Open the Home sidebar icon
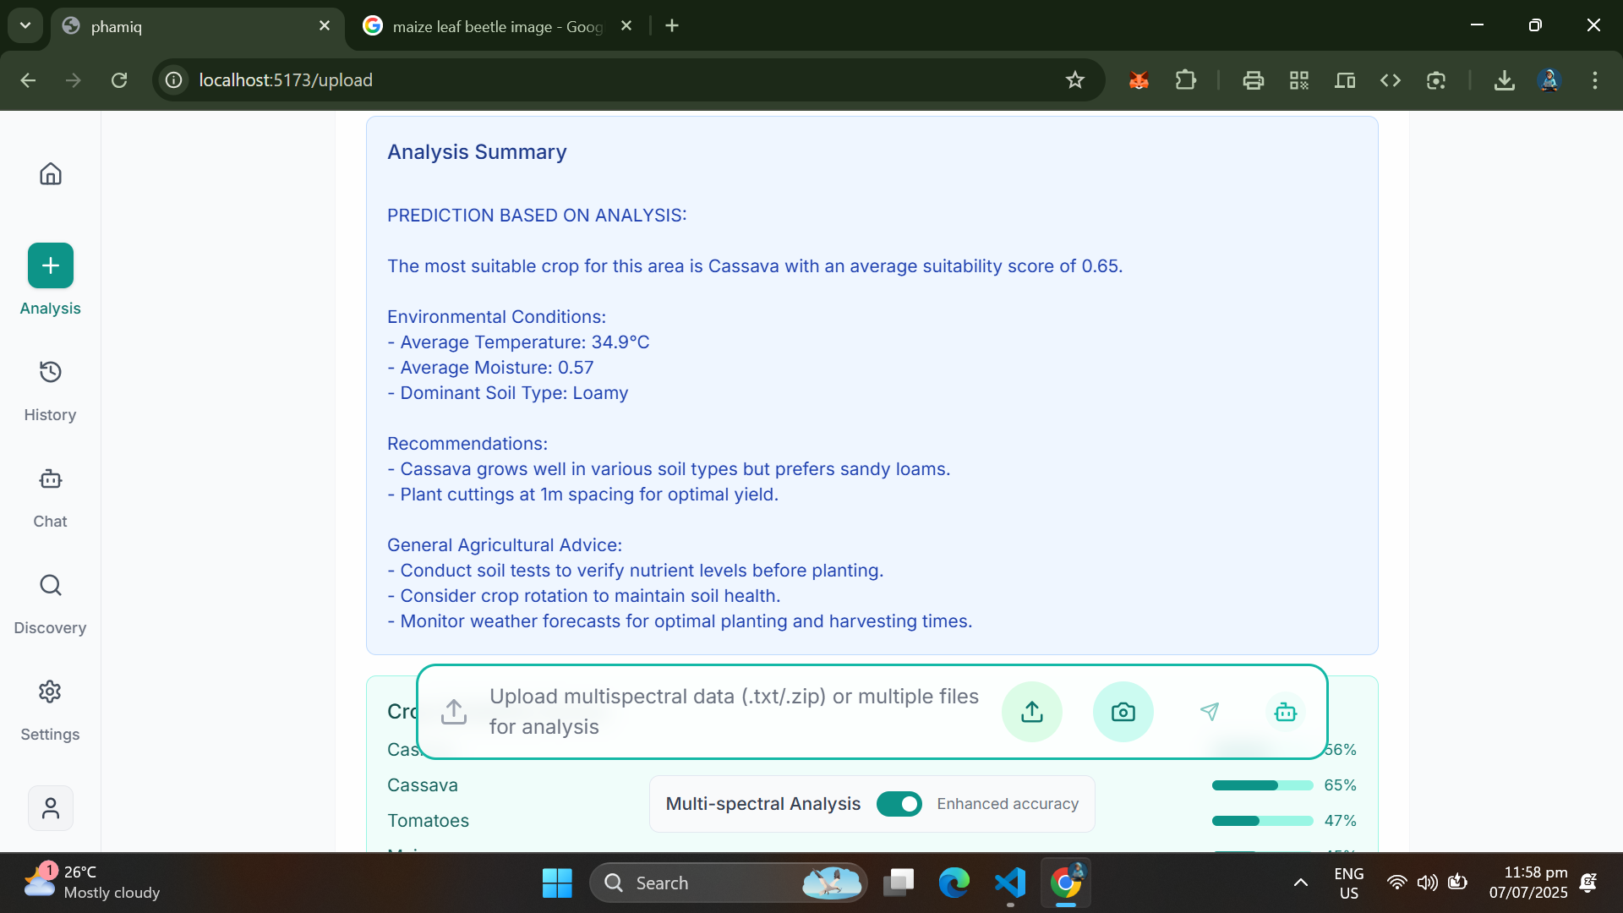This screenshot has height=913, width=1623. coord(51,174)
